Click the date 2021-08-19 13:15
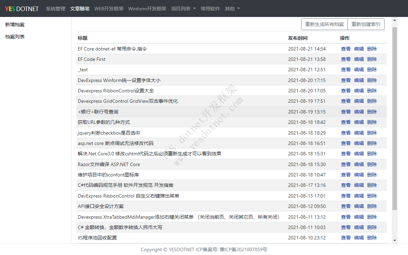This screenshot has width=408, height=255. [x=307, y=112]
